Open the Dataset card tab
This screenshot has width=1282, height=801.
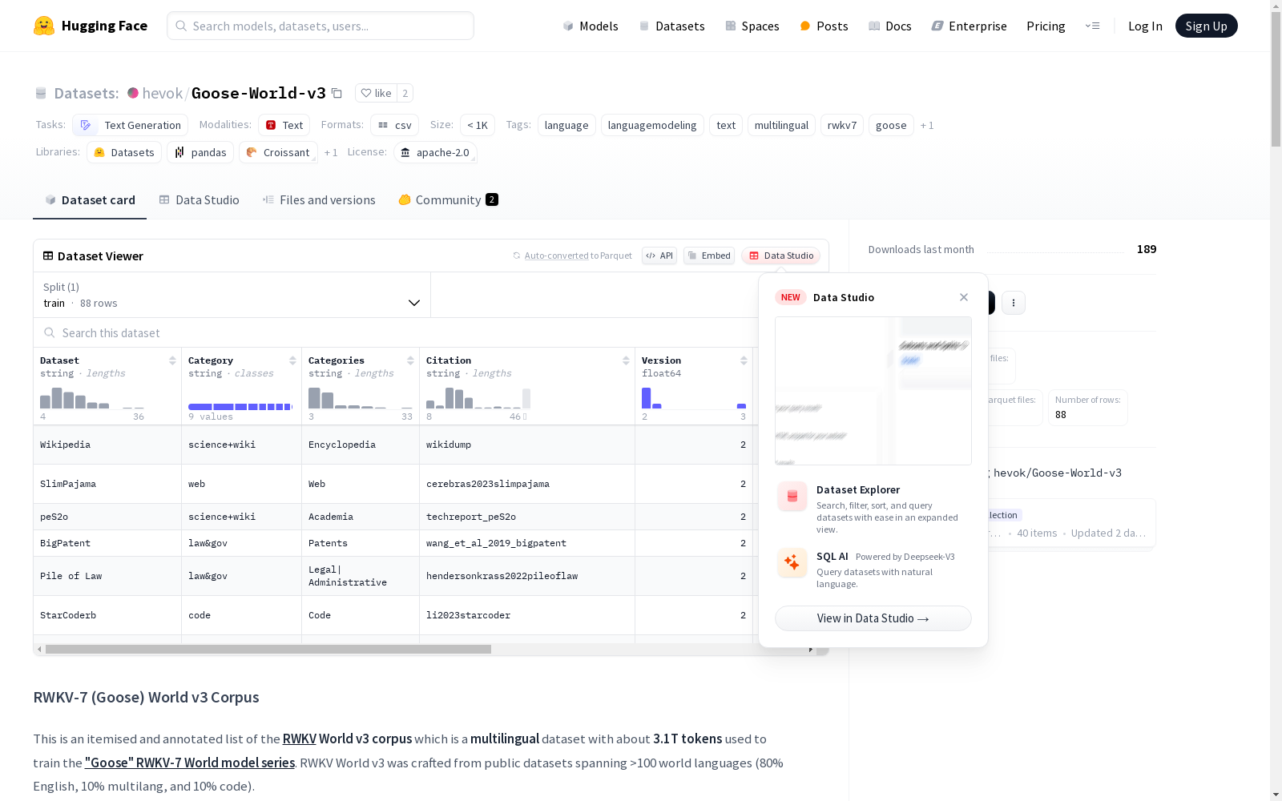pyautogui.click(x=90, y=200)
